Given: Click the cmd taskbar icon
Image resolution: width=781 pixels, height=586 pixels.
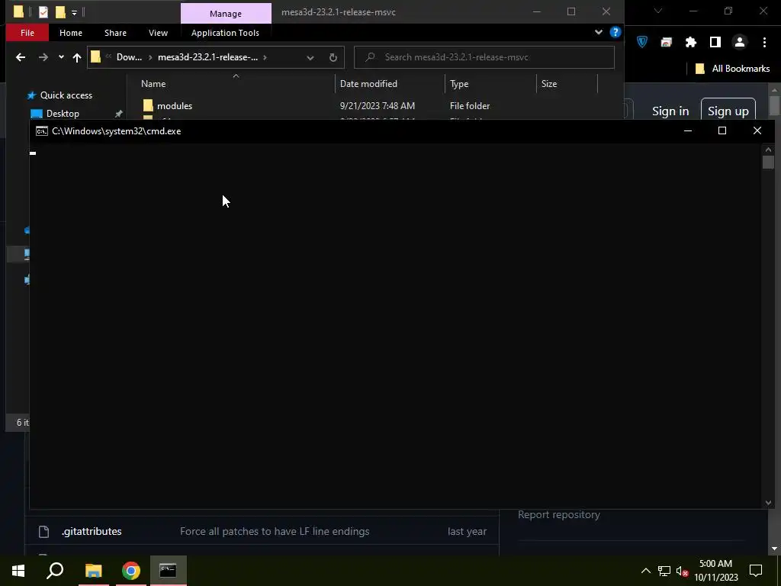Looking at the screenshot, I should click(168, 571).
